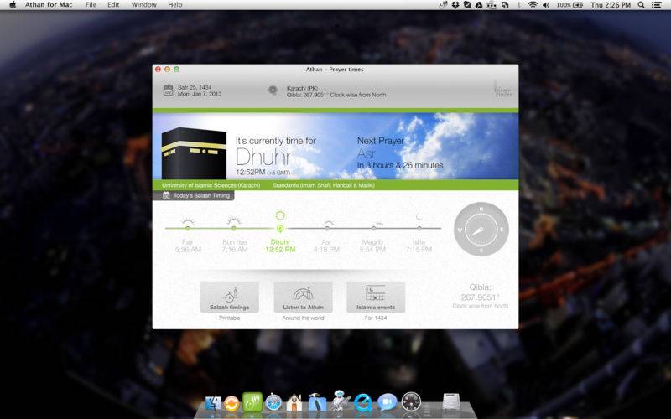This screenshot has height=419, width=671.
Task: Open the Salaah timings button
Action: click(x=229, y=297)
